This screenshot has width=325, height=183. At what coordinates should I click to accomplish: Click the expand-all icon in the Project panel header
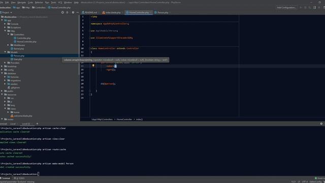tap(67, 12)
